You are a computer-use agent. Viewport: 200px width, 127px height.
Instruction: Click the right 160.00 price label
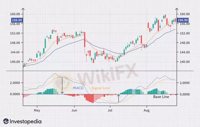(x=185, y=14)
